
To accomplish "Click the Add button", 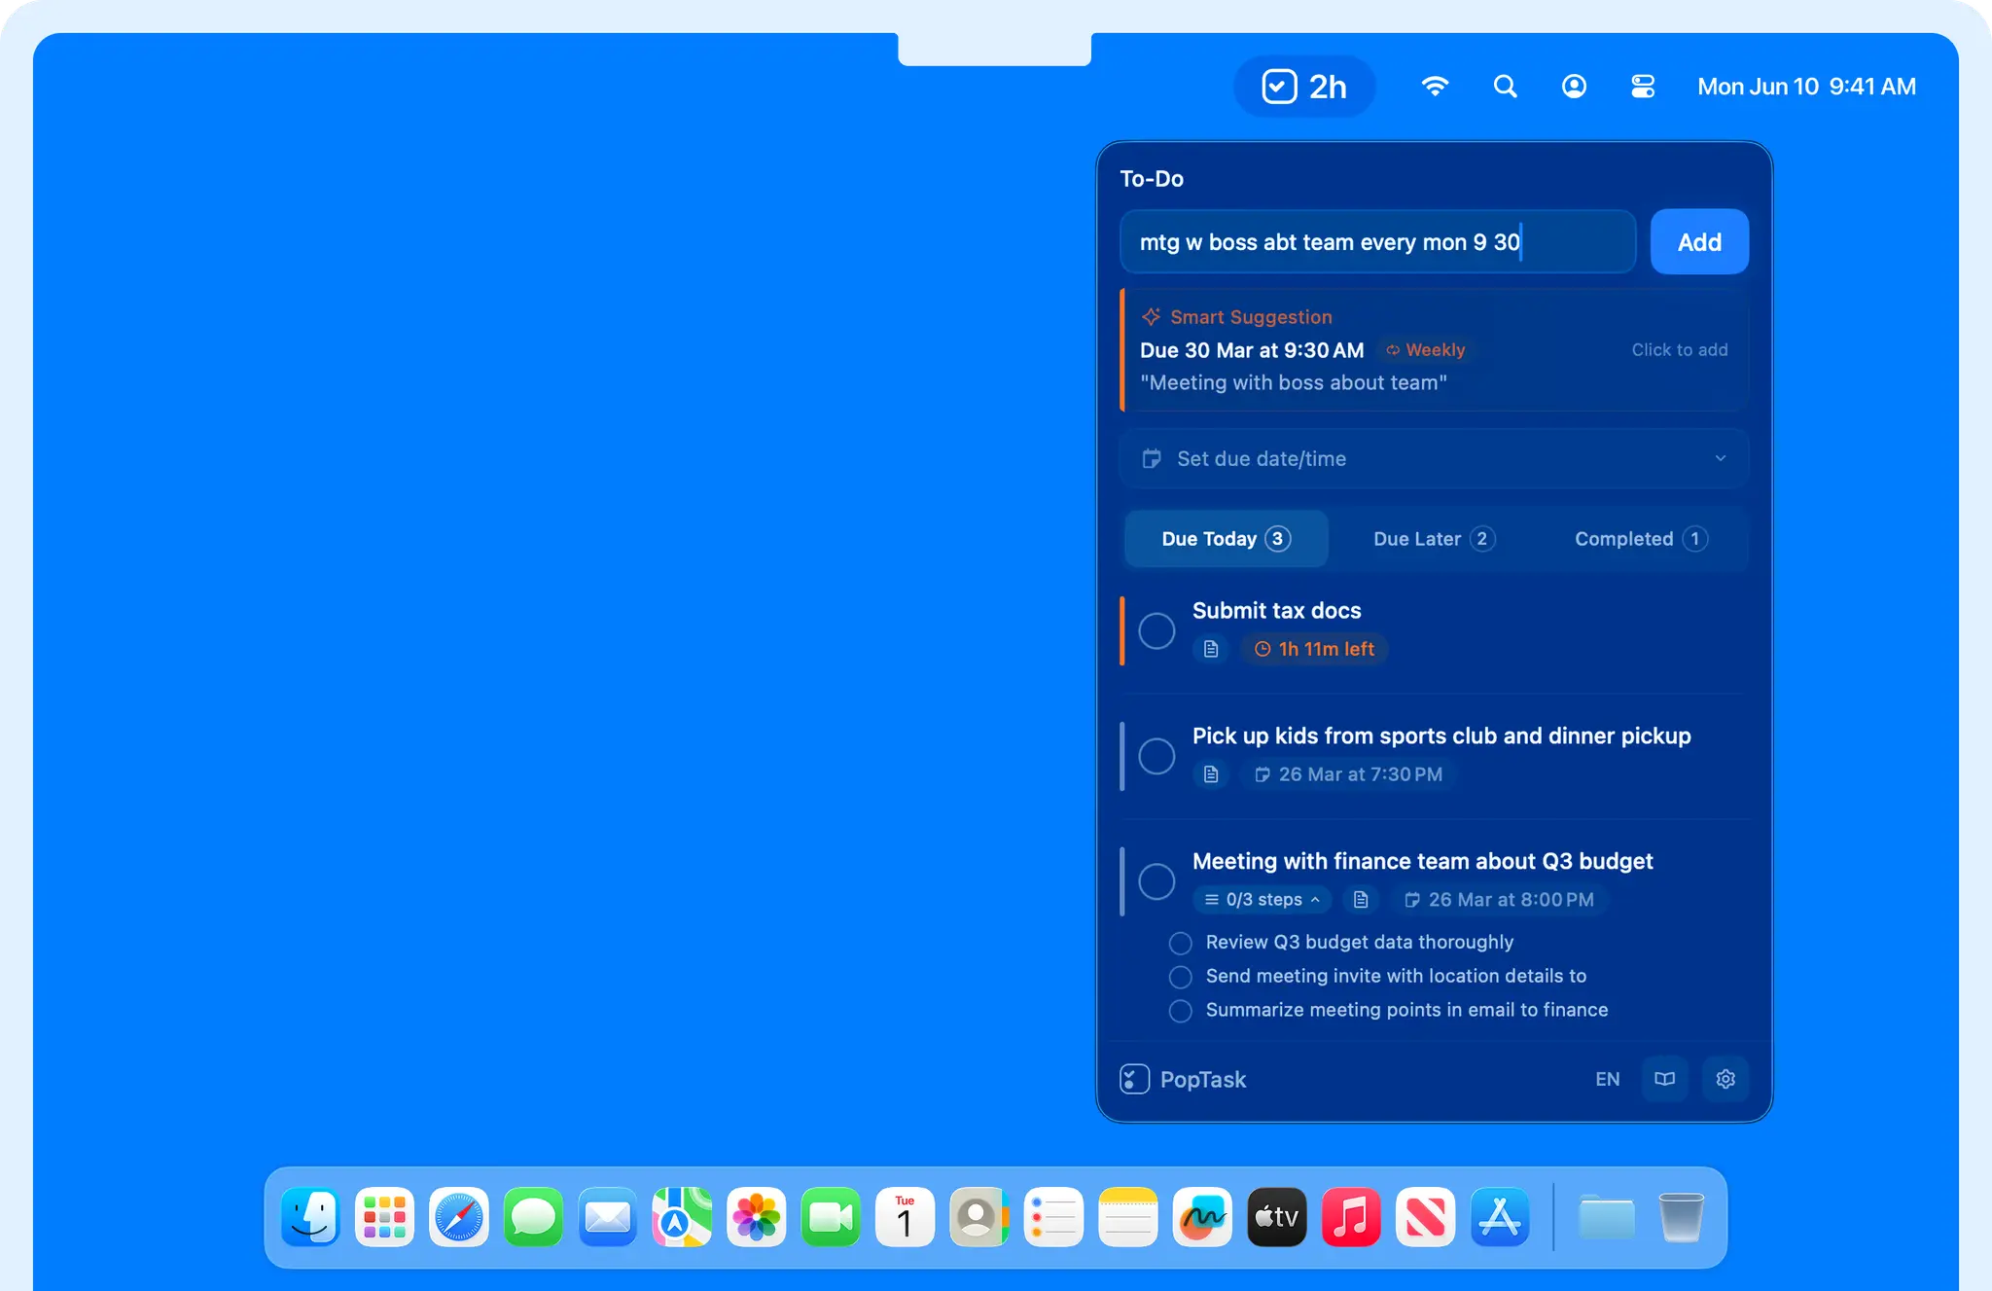I will 1698,241.
